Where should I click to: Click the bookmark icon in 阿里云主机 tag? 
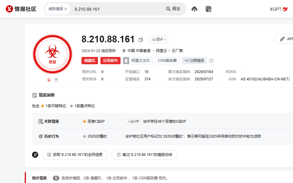click(126, 61)
